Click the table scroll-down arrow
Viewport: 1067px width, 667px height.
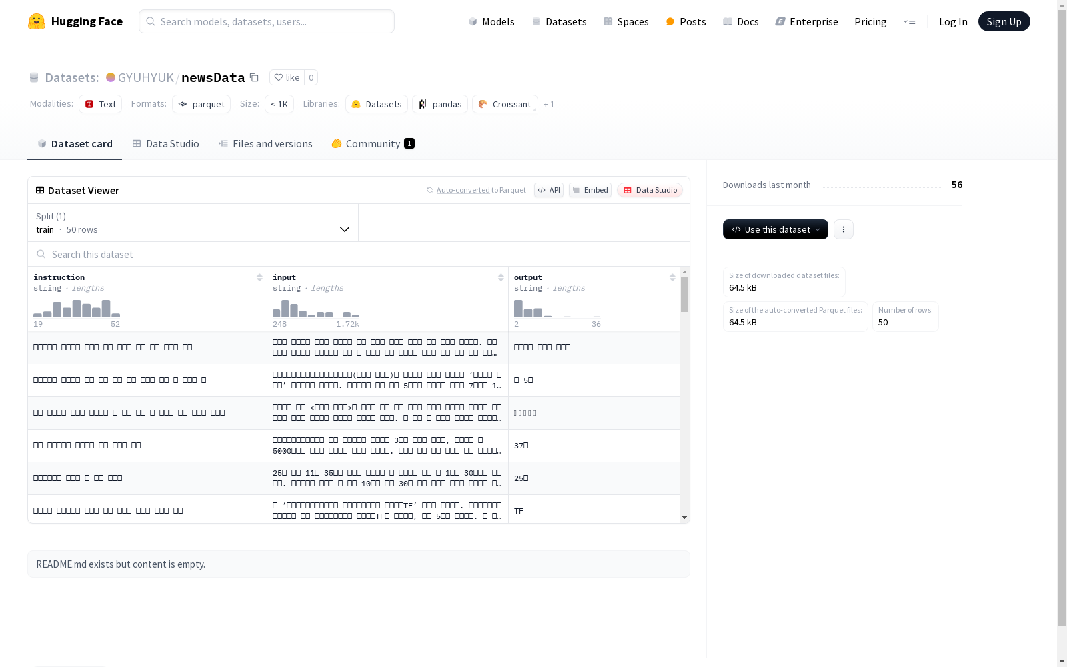[685, 518]
